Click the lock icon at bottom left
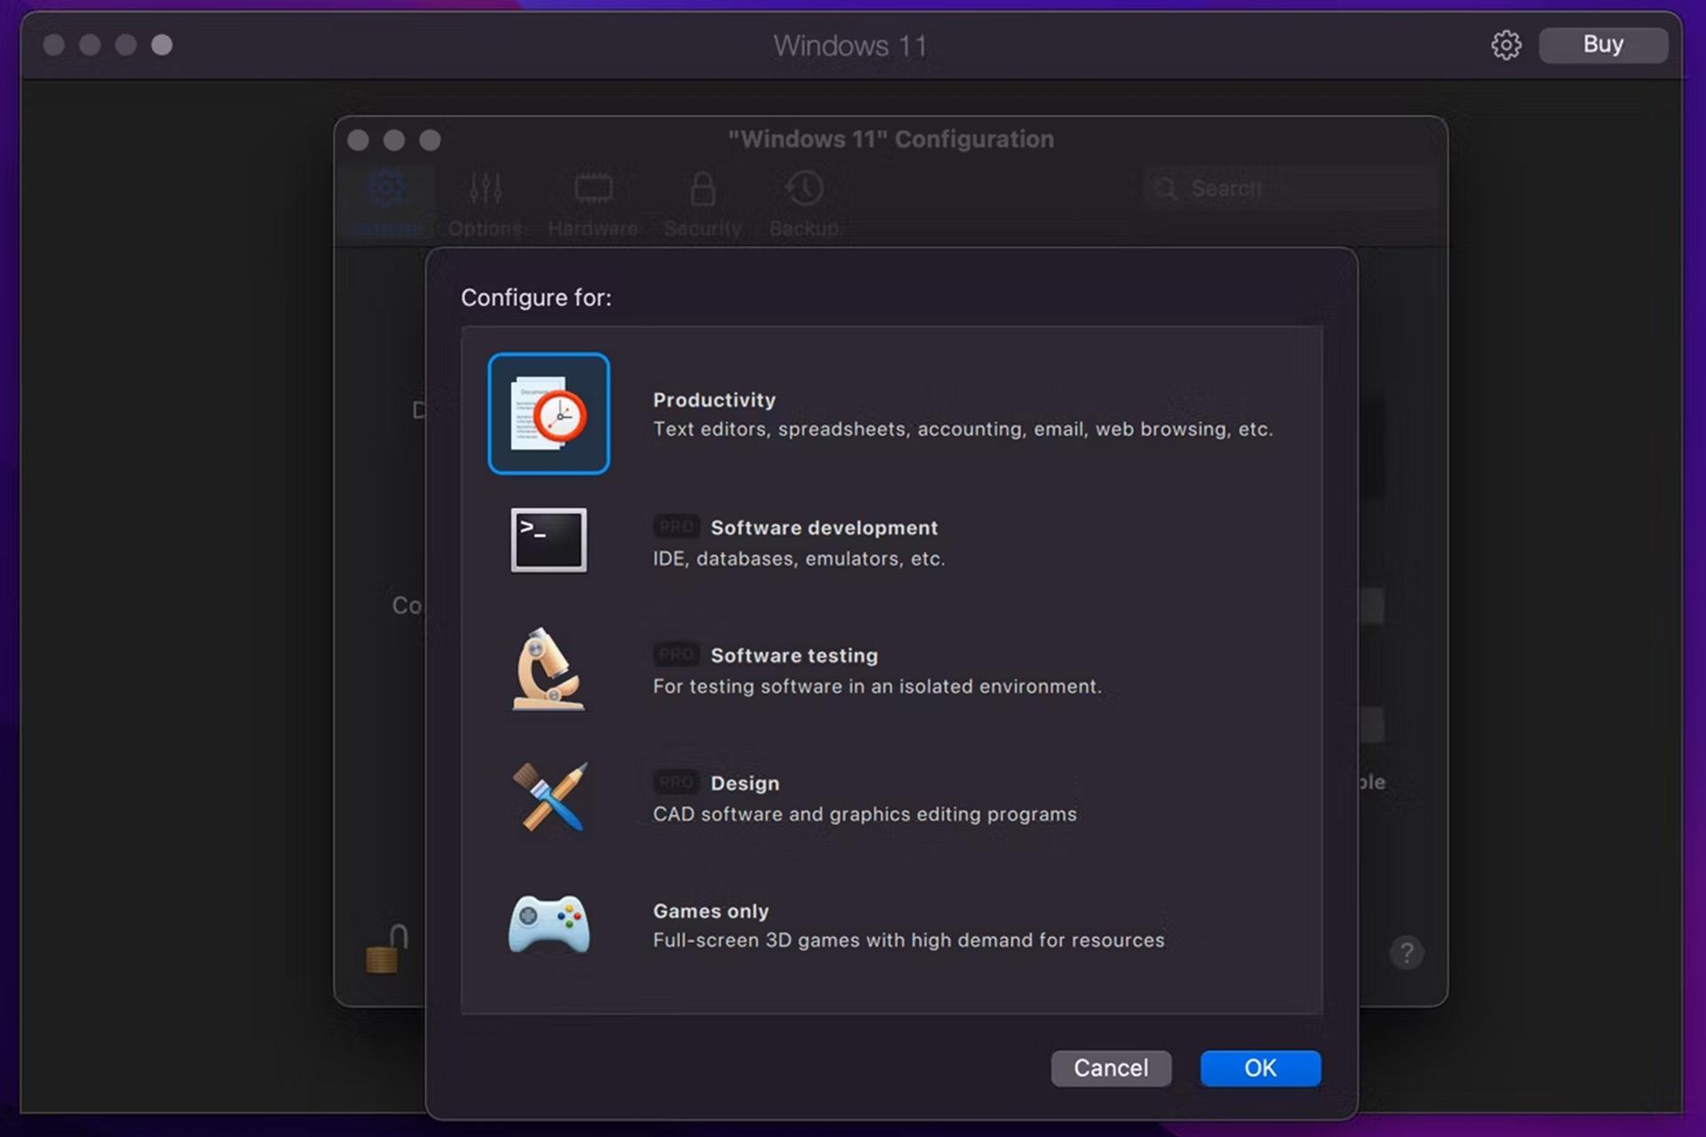Image resolution: width=1706 pixels, height=1137 pixels. 387,950
